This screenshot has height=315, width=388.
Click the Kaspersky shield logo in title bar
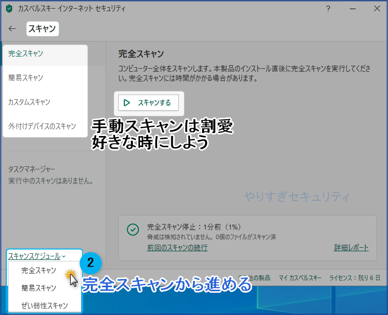[x=9, y=9]
